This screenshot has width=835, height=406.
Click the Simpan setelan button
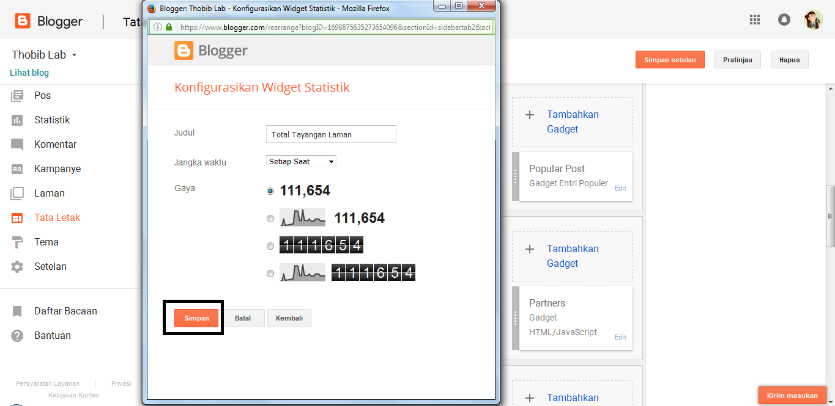click(670, 60)
